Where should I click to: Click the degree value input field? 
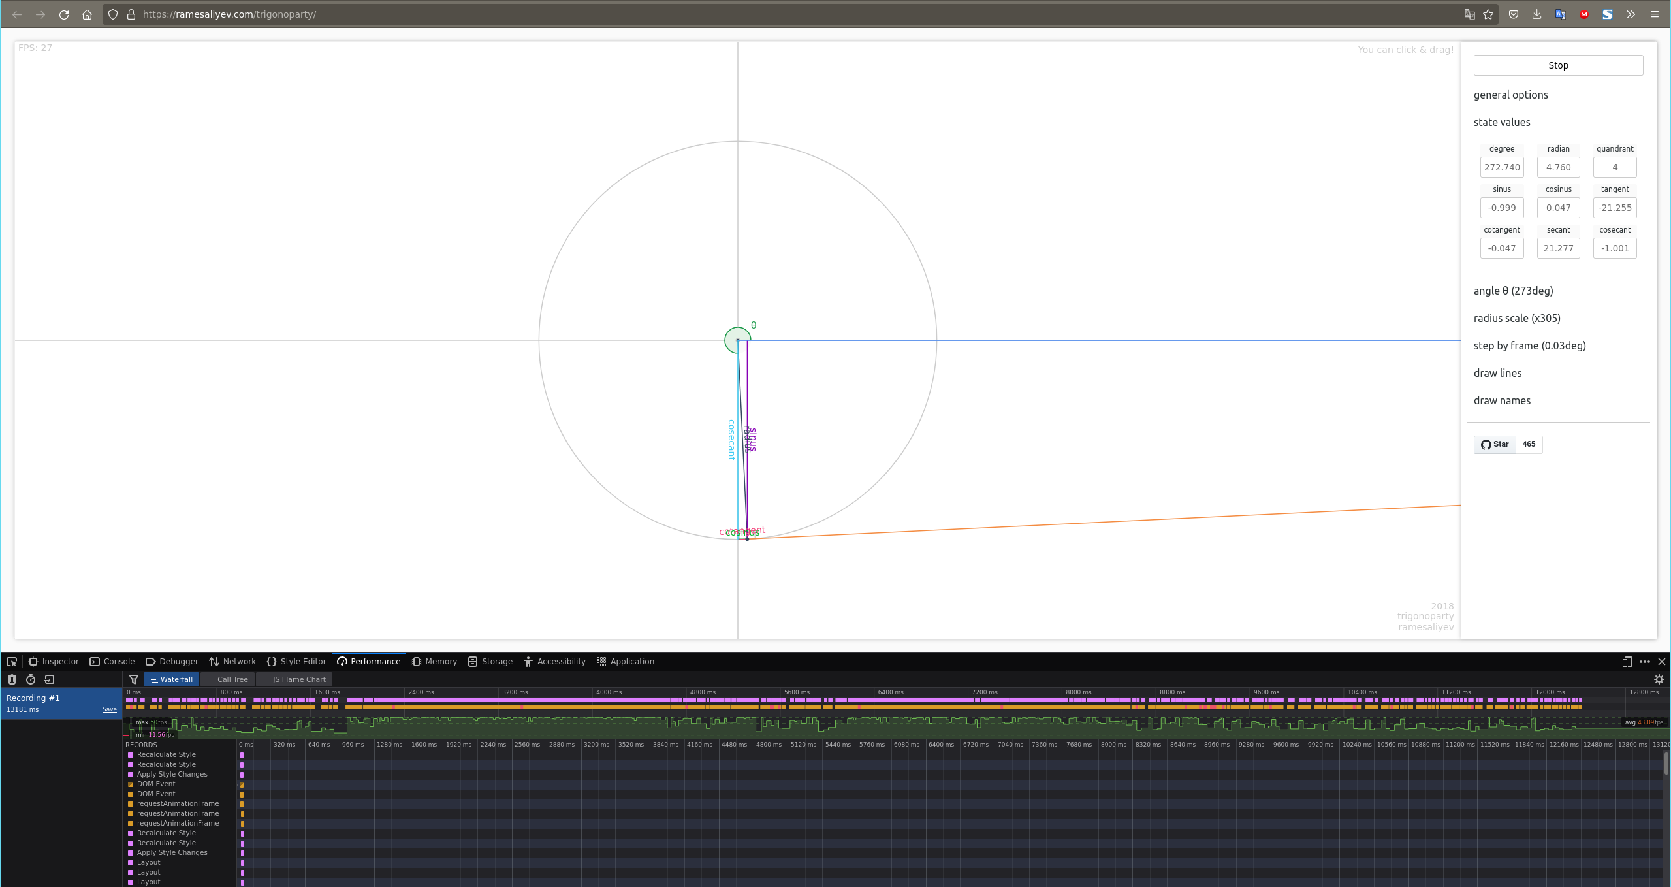(x=1501, y=167)
